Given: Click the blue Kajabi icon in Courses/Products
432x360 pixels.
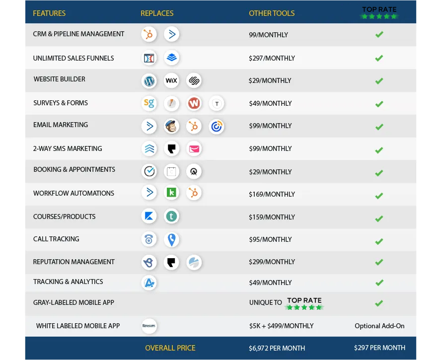Looking at the screenshot, I should [149, 216].
